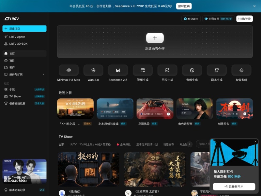Open the 图片生成 image generation icon
The width and height of the screenshot is (261, 196).
[167, 70]
